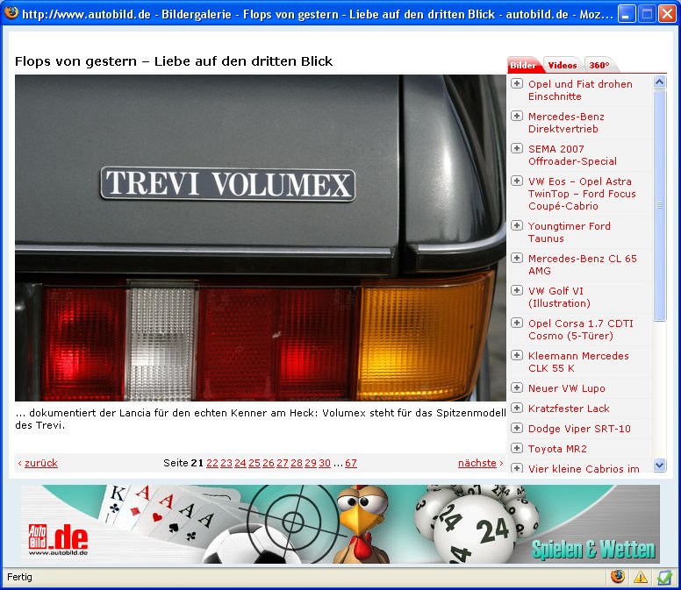The height and width of the screenshot is (590, 681).
Task: Minimize the browser window
Action: pos(627,14)
